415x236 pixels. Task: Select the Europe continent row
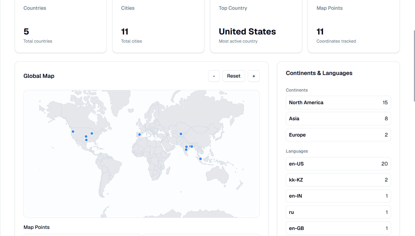tap(338, 135)
